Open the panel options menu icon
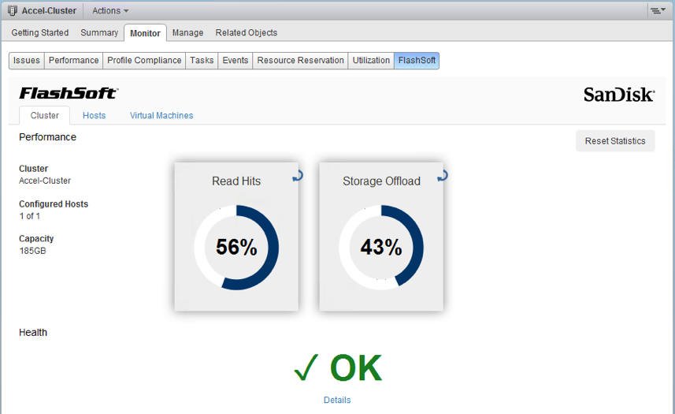The height and width of the screenshot is (414, 675). [x=657, y=11]
